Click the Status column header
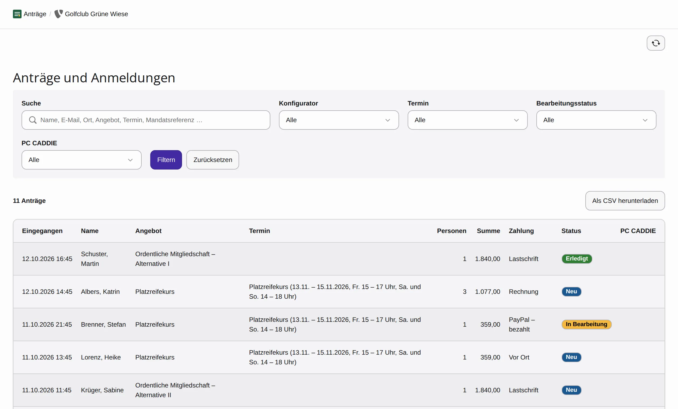 [x=571, y=231]
